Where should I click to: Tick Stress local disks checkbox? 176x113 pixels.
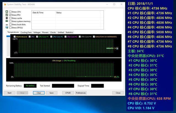[x=10, y=25]
